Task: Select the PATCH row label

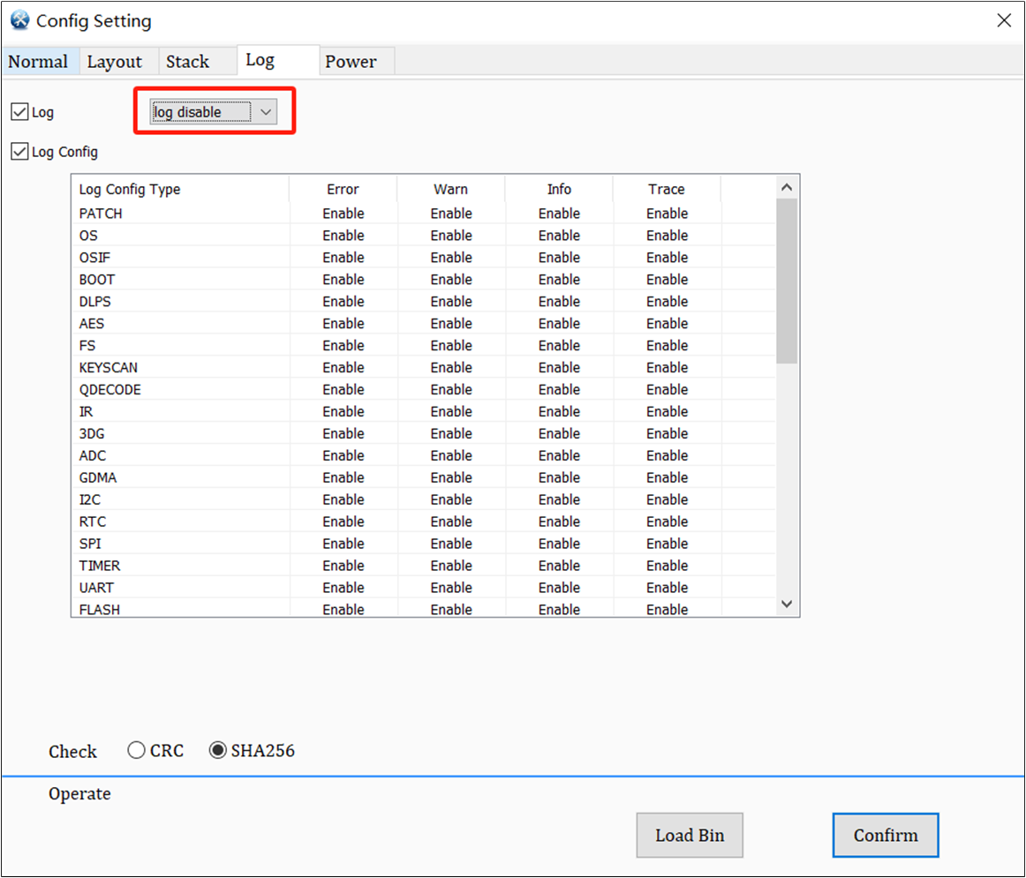Action: (x=101, y=214)
